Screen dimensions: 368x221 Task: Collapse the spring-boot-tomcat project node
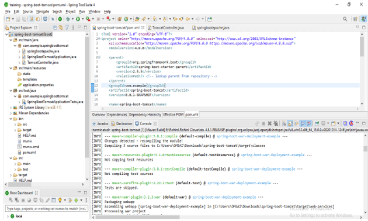(6, 34)
